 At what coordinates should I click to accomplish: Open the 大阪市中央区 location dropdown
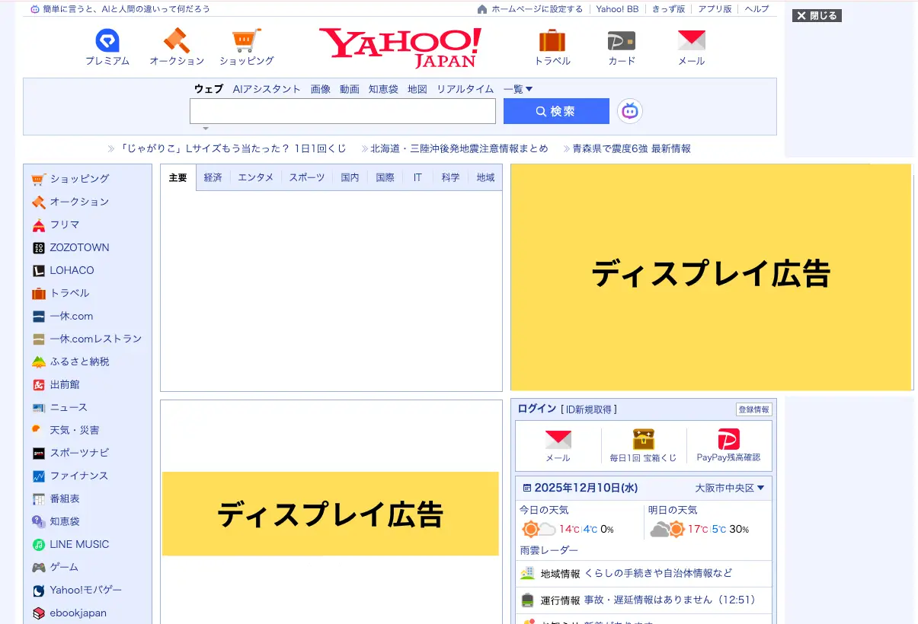(729, 488)
